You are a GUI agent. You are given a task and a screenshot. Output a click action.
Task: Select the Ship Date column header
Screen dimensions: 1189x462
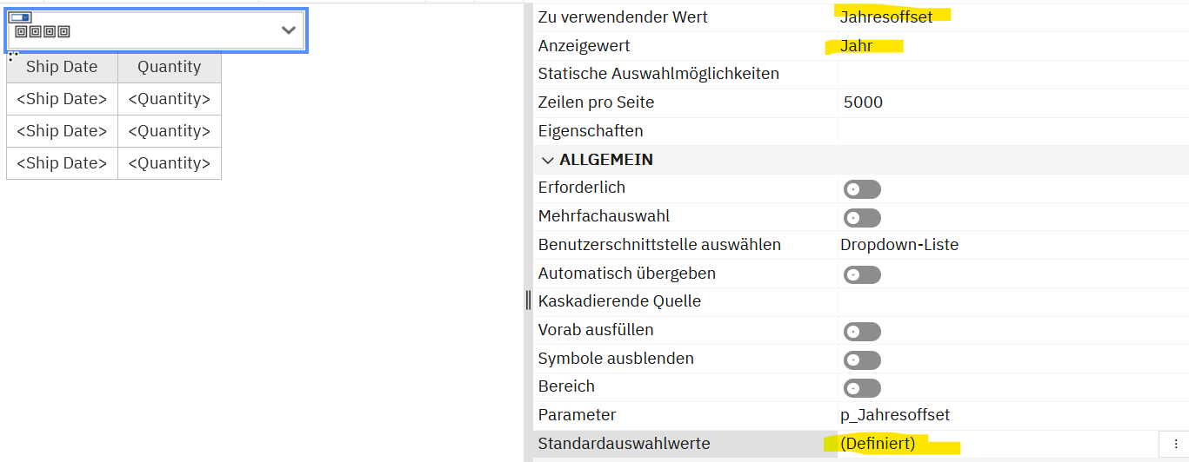pos(62,67)
